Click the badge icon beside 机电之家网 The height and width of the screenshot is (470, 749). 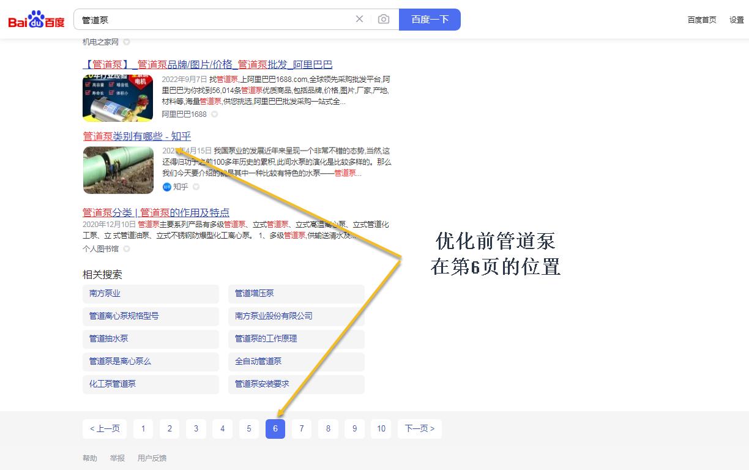(x=126, y=42)
